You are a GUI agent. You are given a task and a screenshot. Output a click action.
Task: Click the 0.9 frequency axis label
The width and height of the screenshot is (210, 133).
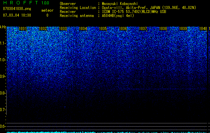point(3,76)
